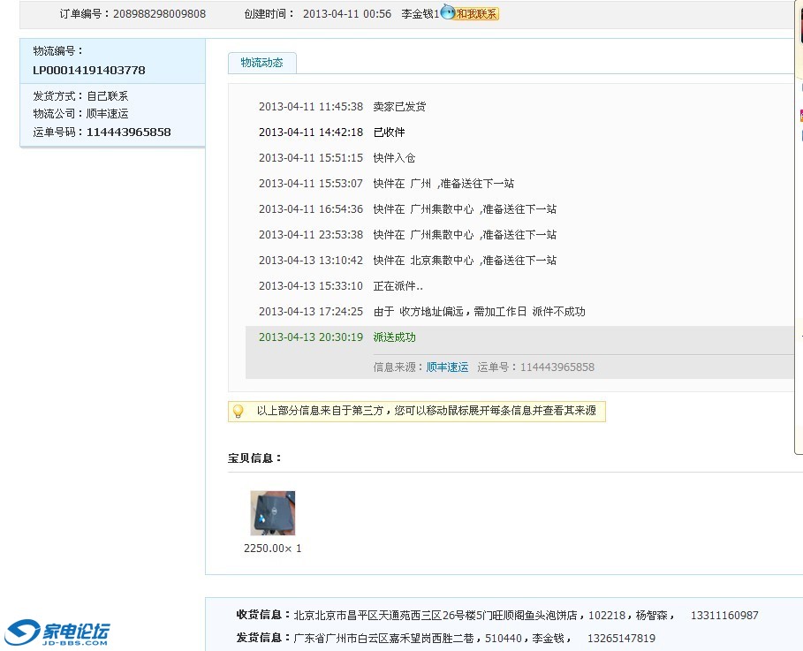Click the 家电论坛 logo

tap(58, 632)
